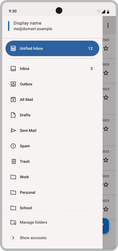This screenshot has width=118, height=251.
Task: Expand Show accounts chevron
Action: point(13,238)
